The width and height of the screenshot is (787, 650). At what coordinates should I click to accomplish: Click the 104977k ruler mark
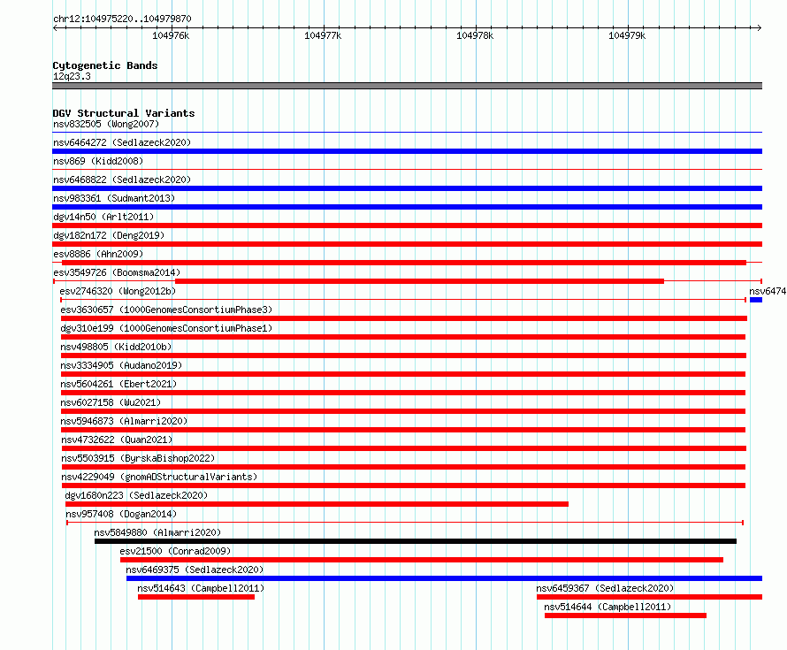(323, 35)
